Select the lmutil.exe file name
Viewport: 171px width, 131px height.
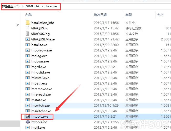(x=38, y=128)
